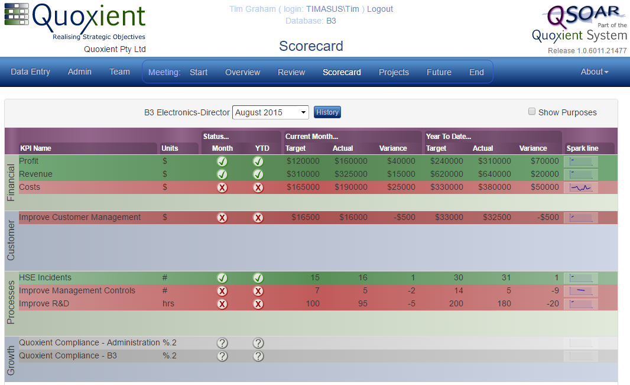Open the August 2015 month dropdown

pos(271,112)
